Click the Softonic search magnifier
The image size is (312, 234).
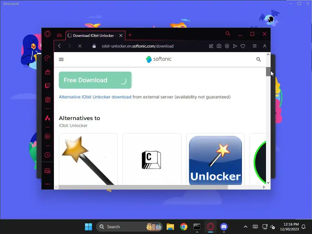[x=258, y=59]
